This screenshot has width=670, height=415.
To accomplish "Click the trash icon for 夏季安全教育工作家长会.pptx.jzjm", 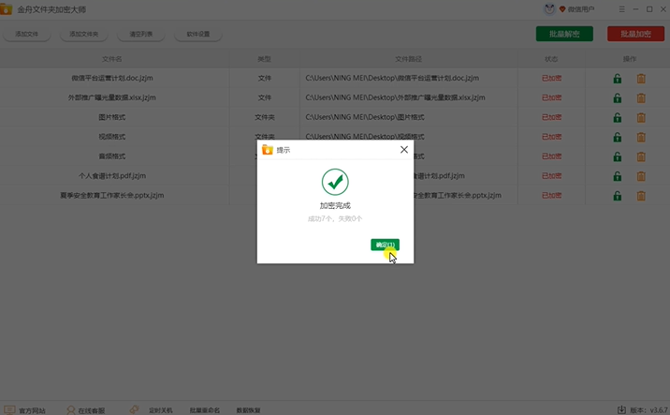I will point(641,196).
